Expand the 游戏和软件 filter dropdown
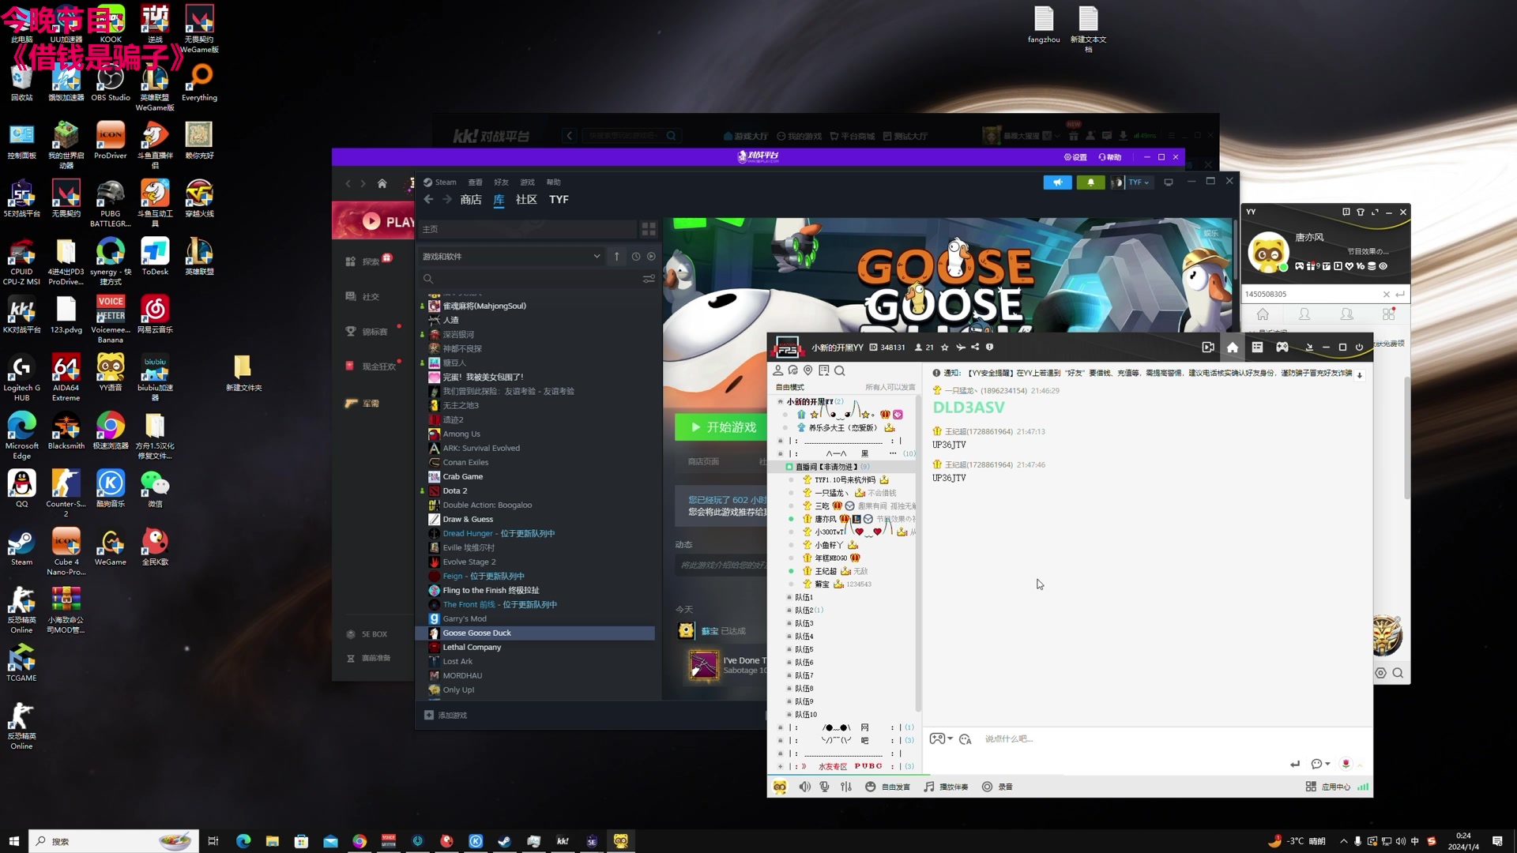Image resolution: width=1517 pixels, height=853 pixels. (597, 257)
